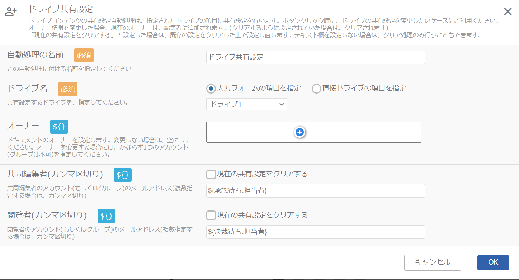Open the ドライブ1 dropdown
This screenshot has width=519, height=280.
click(246, 104)
